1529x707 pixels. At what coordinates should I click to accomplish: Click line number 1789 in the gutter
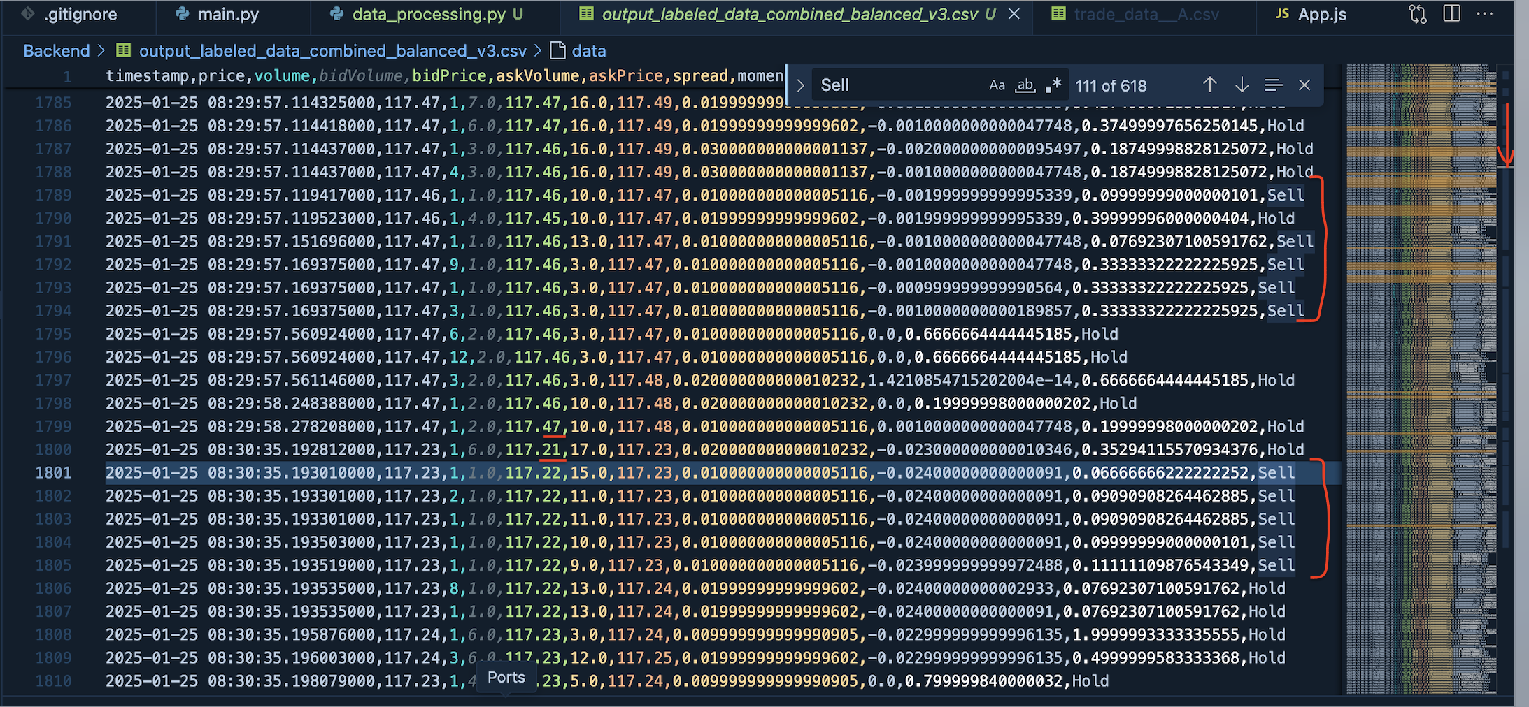click(54, 195)
